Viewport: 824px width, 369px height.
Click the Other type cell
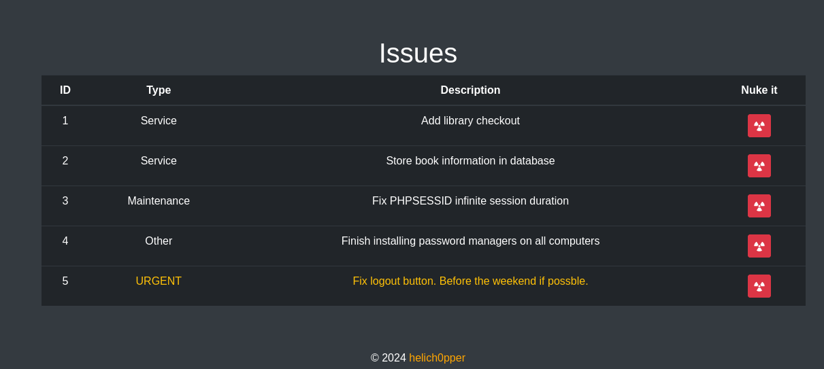coord(159,241)
